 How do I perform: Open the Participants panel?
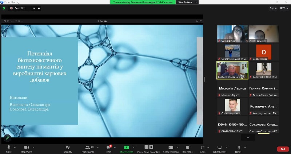[x=88, y=149]
